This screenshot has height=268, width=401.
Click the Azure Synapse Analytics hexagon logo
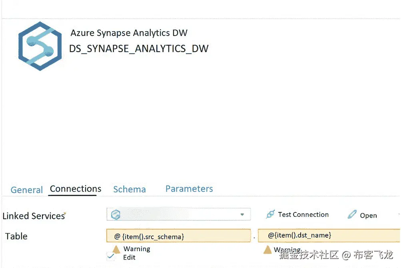pos(40,46)
